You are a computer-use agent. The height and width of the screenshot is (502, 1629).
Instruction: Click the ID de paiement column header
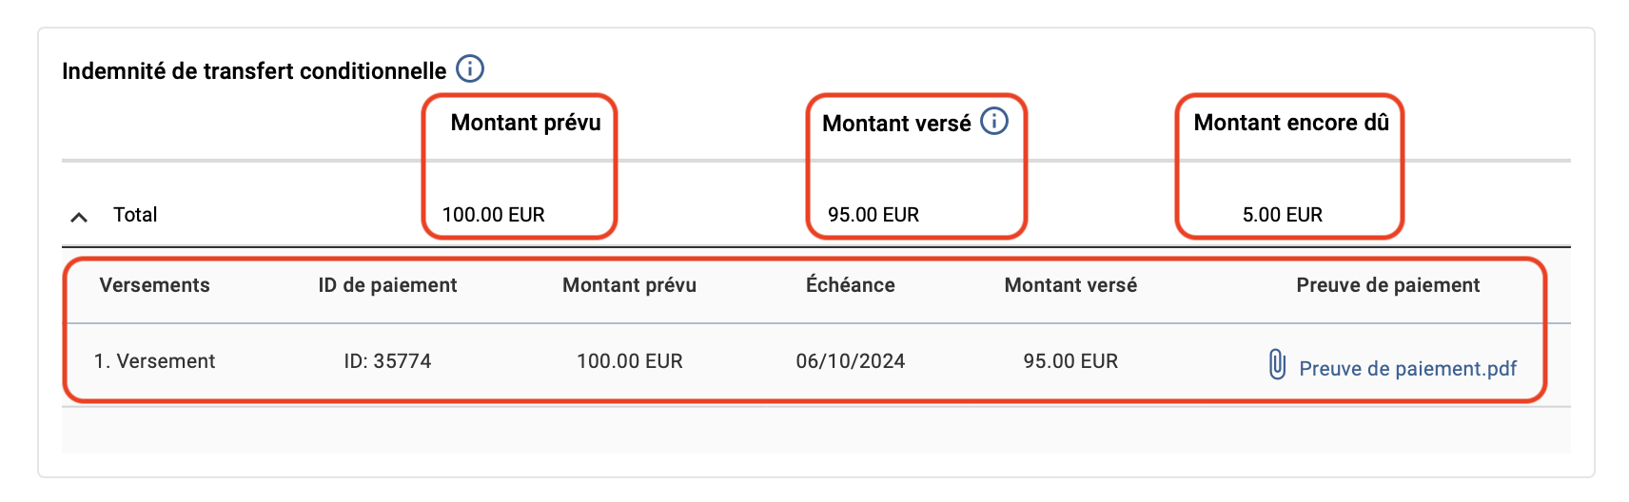[x=387, y=285]
